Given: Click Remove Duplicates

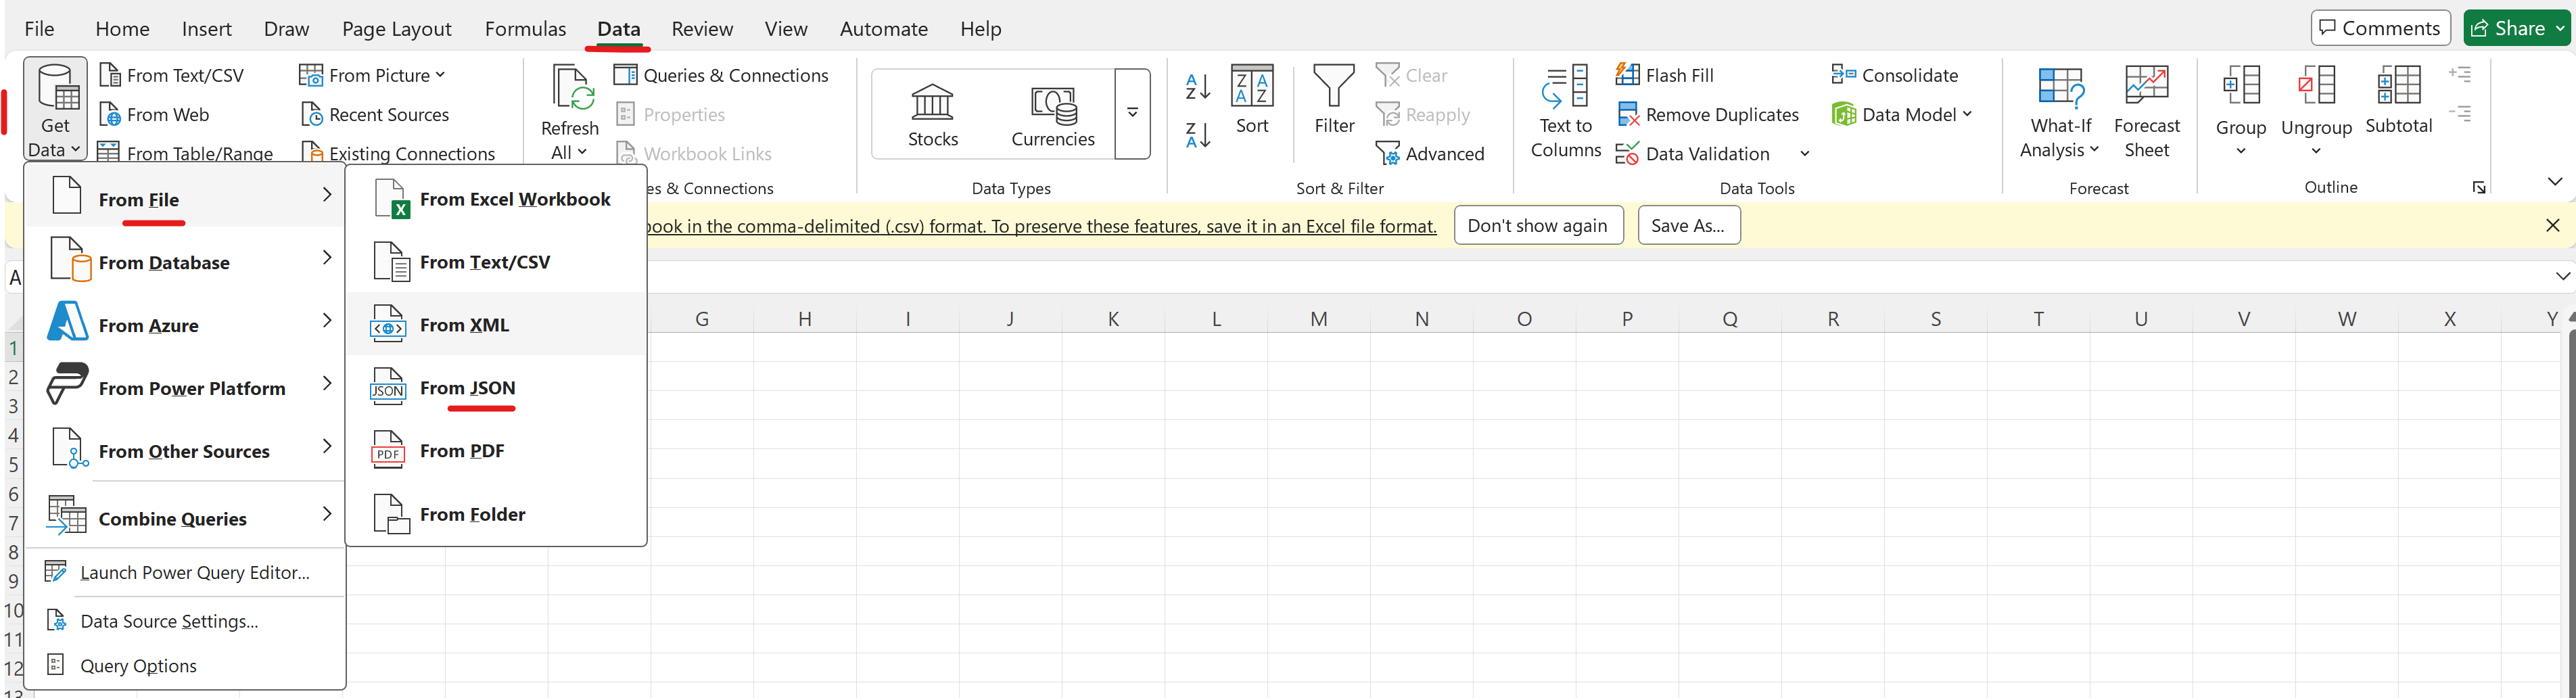Looking at the screenshot, I should click(x=1708, y=115).
